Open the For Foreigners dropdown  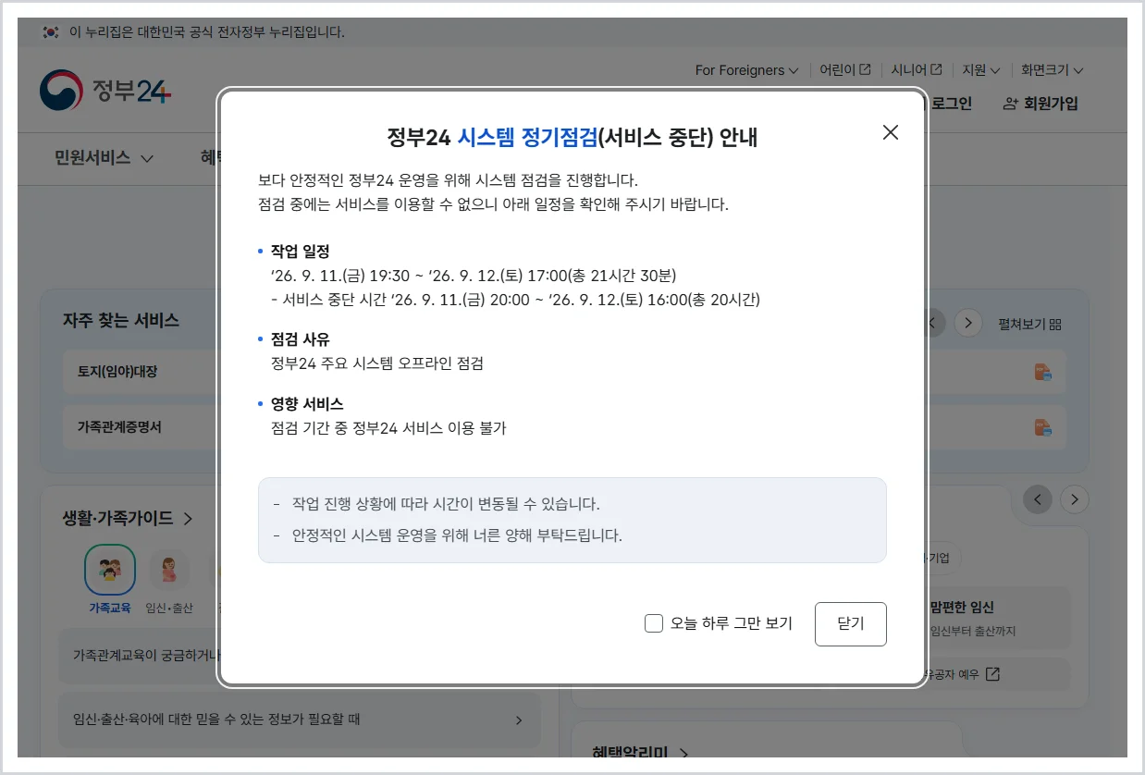(746, 70)
